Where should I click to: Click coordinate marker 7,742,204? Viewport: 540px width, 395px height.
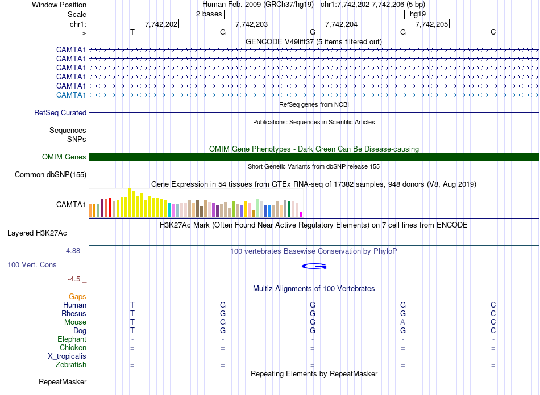(341, 24)
